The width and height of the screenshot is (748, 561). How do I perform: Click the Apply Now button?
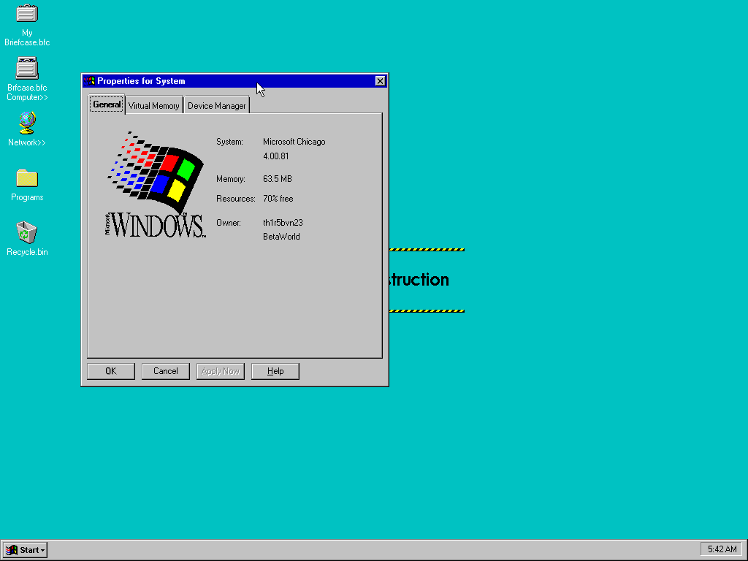tap(220, 371)
